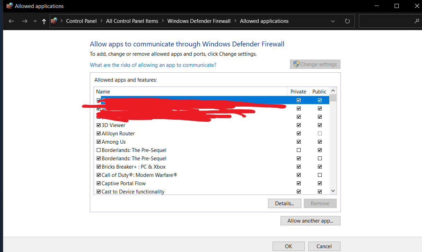The height and width of the screenshot is (252, 422).
Task: Confirm with the OK button
Action: coord(288,246)
